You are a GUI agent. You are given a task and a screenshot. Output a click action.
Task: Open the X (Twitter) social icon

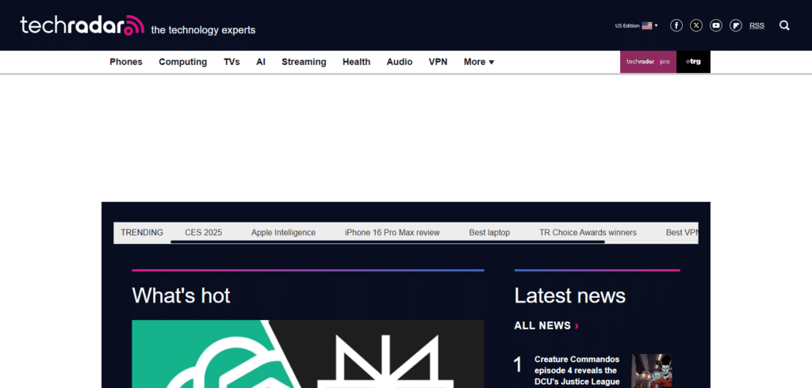point(696,25)
